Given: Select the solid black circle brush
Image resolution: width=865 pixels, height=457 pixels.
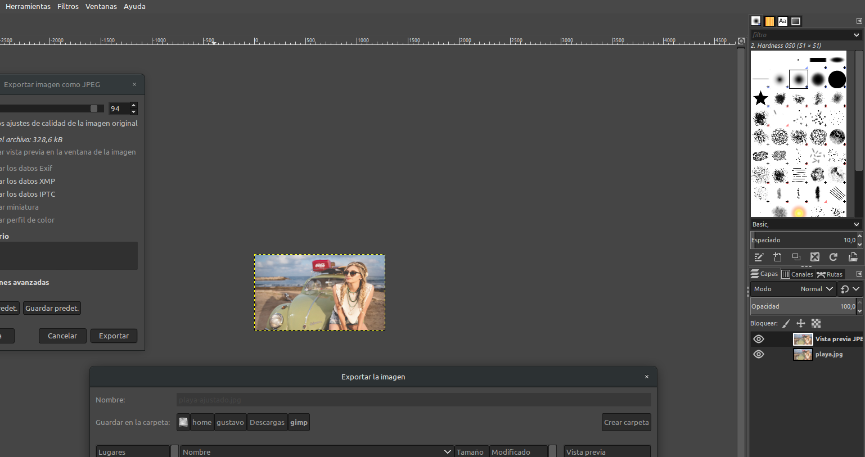Looking at the screenshot, I should click(x=837, y=79).
